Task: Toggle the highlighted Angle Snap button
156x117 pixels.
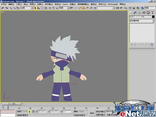Action: (84, 8)
